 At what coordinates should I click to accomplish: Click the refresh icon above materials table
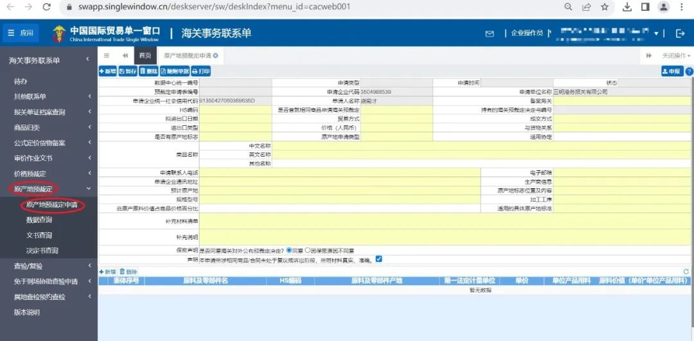tap(686, 272)
